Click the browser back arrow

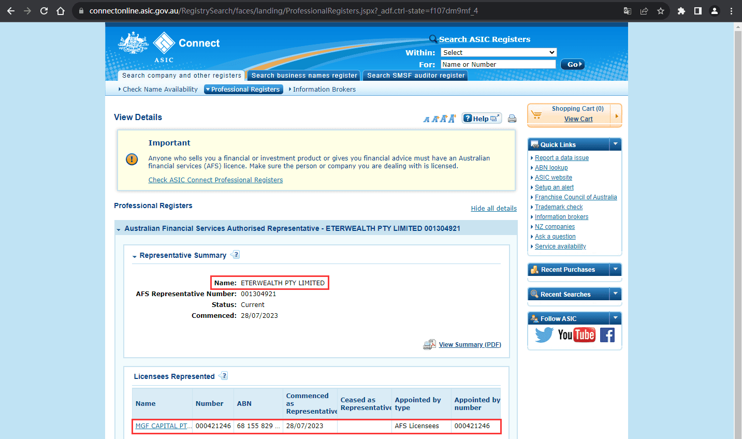[11, 11]
